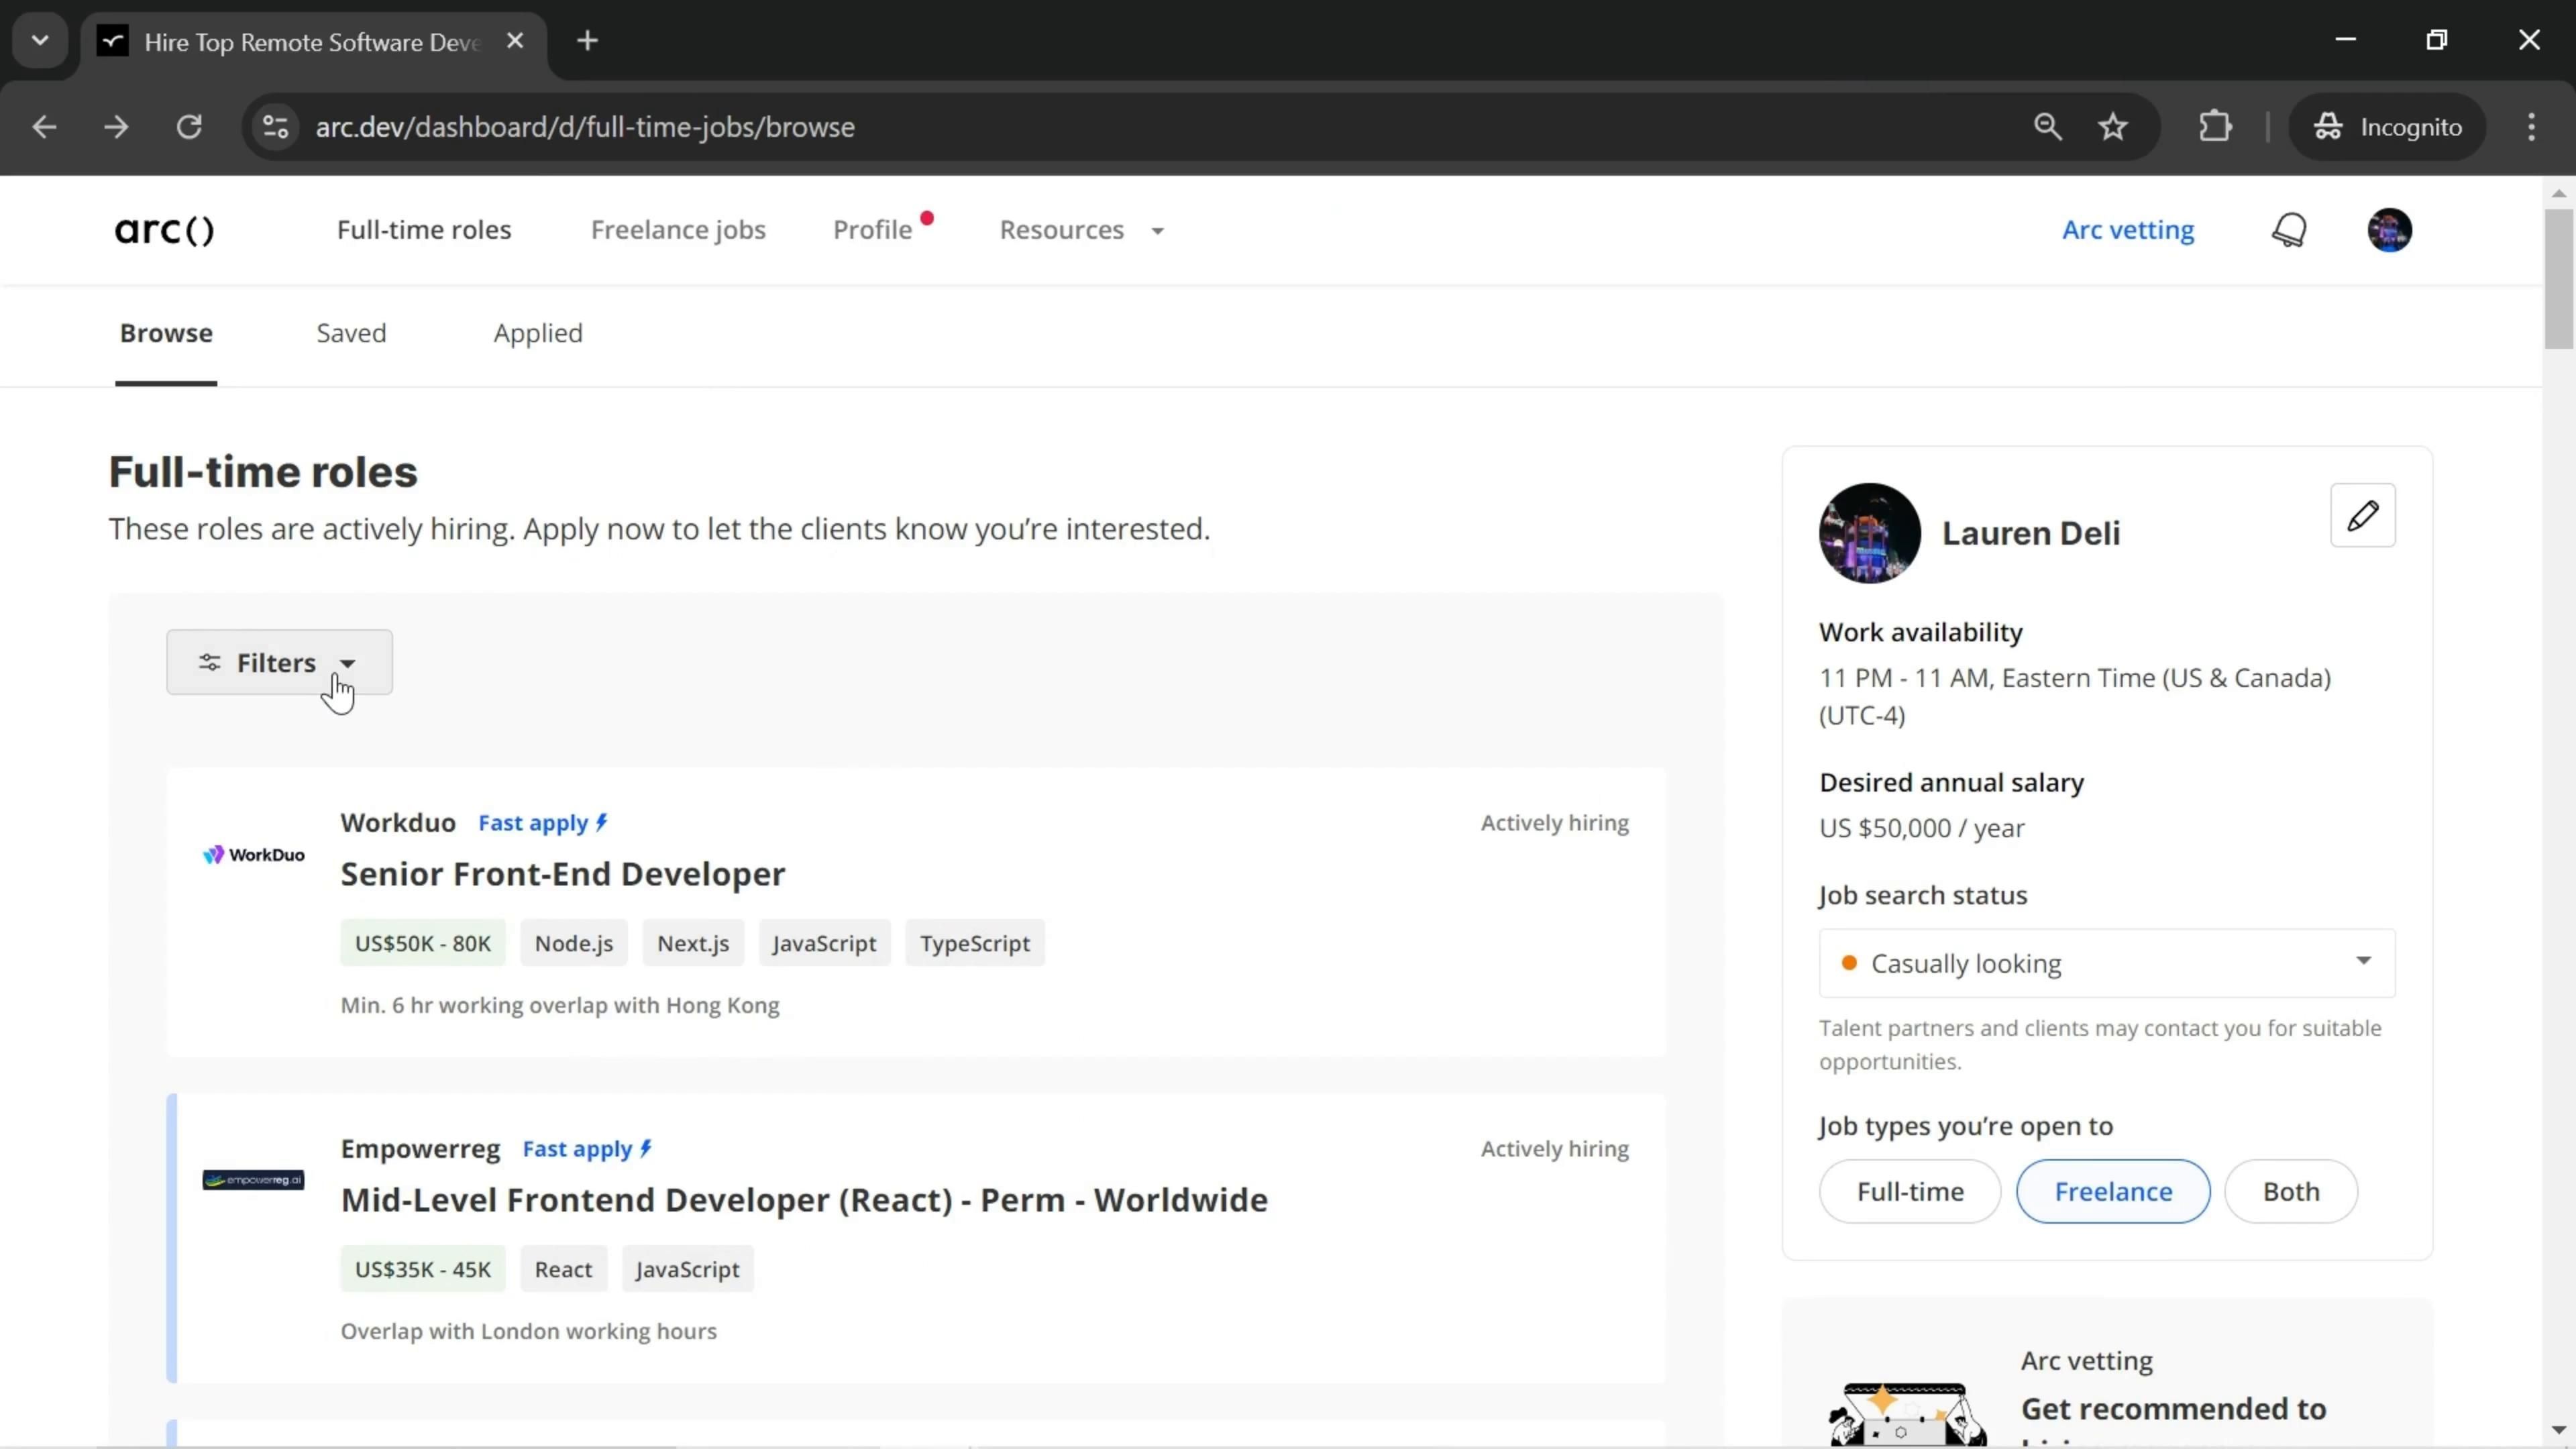
Task: Open the browser extensions puzzle icon
Action: [x=2215, y=127]
